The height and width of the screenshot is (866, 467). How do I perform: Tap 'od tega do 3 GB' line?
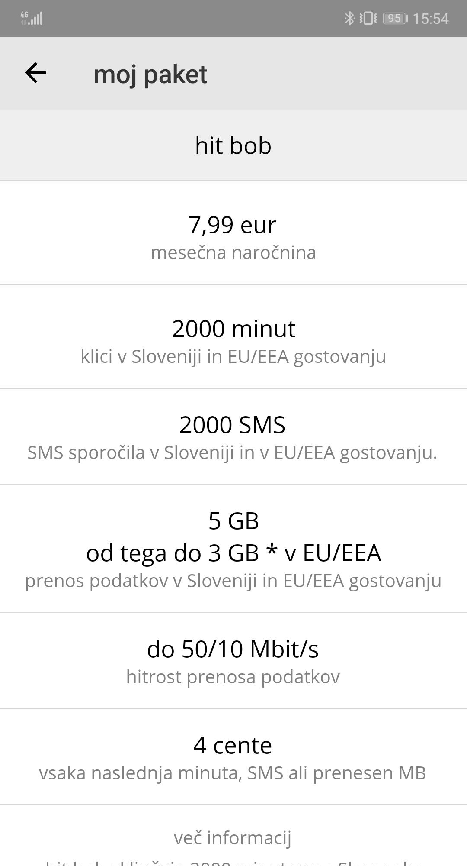[233, 553]
